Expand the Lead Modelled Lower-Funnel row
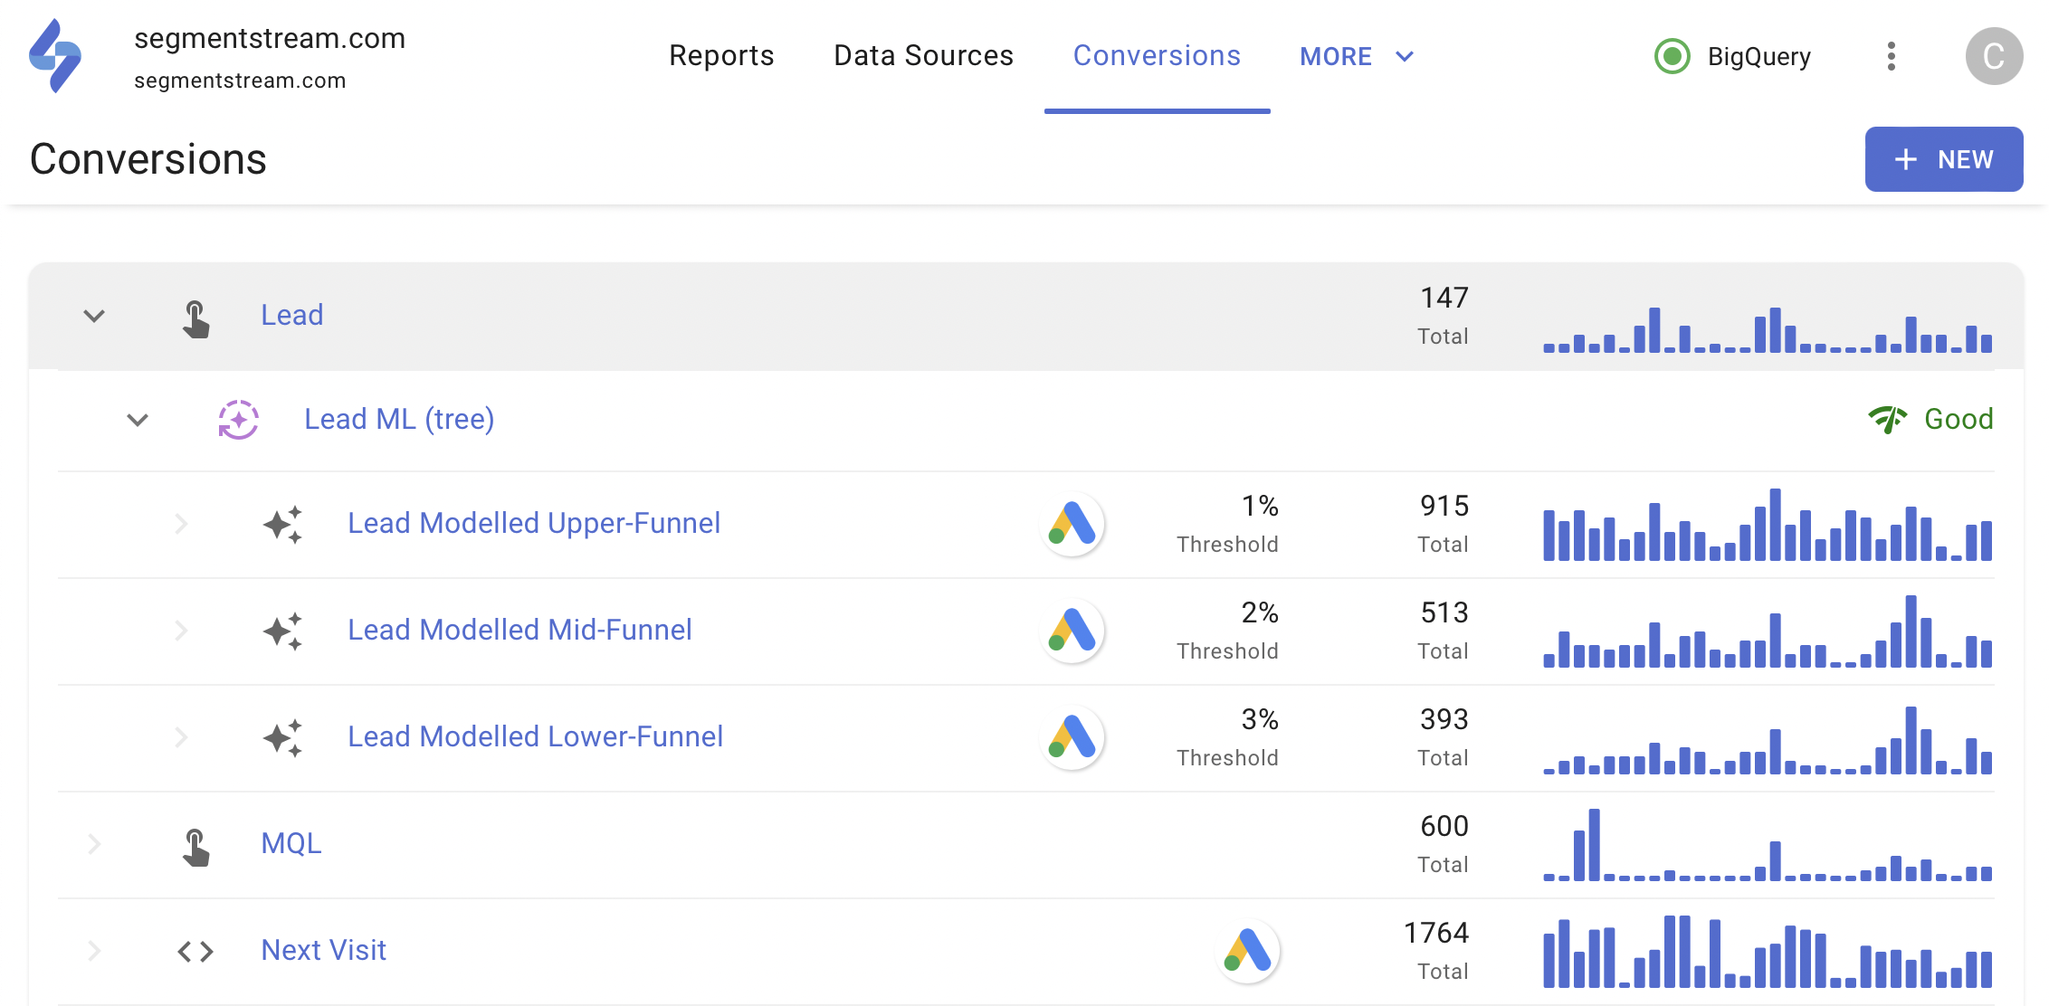This screenshot has width=2049, height=1006. 181,737
